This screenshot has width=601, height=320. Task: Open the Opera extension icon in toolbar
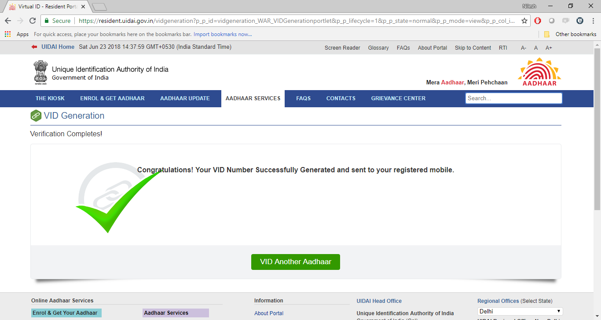click(x=538, y=21)
